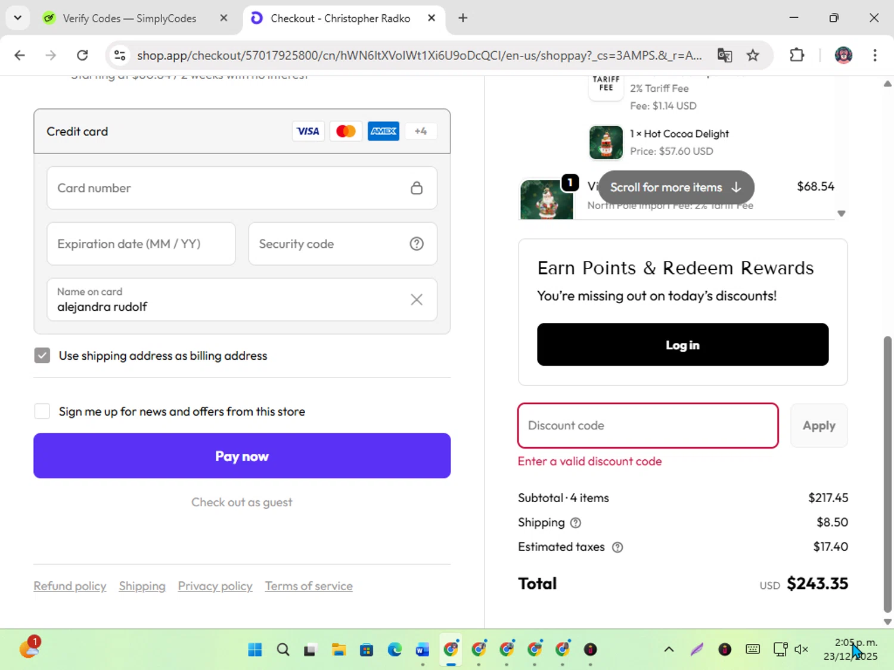This screenshot has width=894, height=670.
Task: Check Sign me up for news and offers
Action: click(x=42, y=412)
